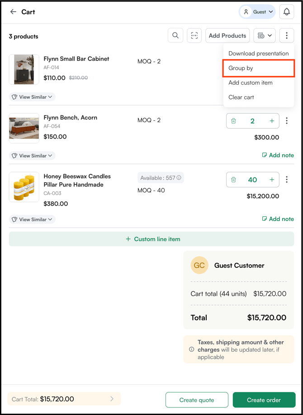
Task: Expand the Guest account dropdown
Action: (x=257, y=12)
